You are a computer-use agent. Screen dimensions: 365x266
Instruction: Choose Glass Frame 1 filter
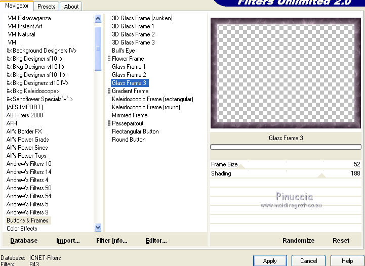pyautogui.click(x=129, y=67)
